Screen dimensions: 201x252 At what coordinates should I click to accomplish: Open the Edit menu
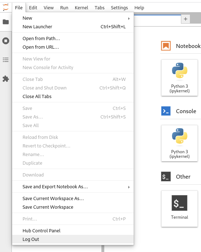click(x=33, y=8)
